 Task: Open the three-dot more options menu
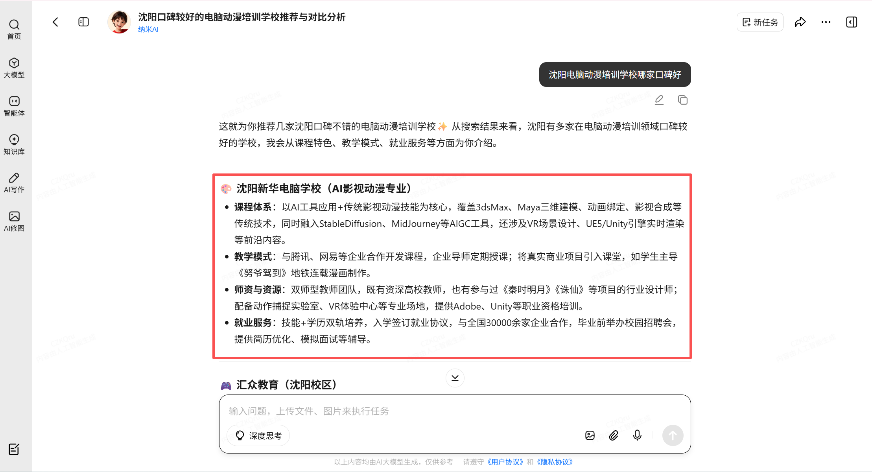[826, 22]
